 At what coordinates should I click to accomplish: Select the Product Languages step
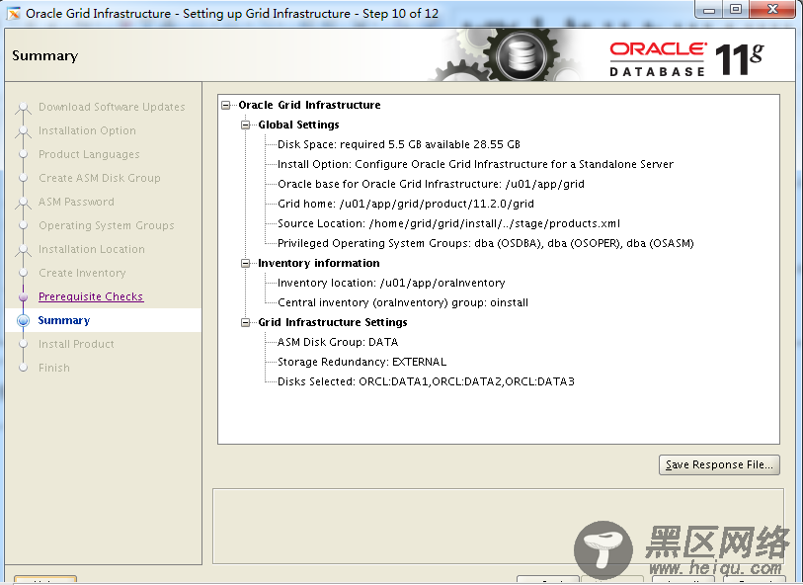tap(89, 154)
